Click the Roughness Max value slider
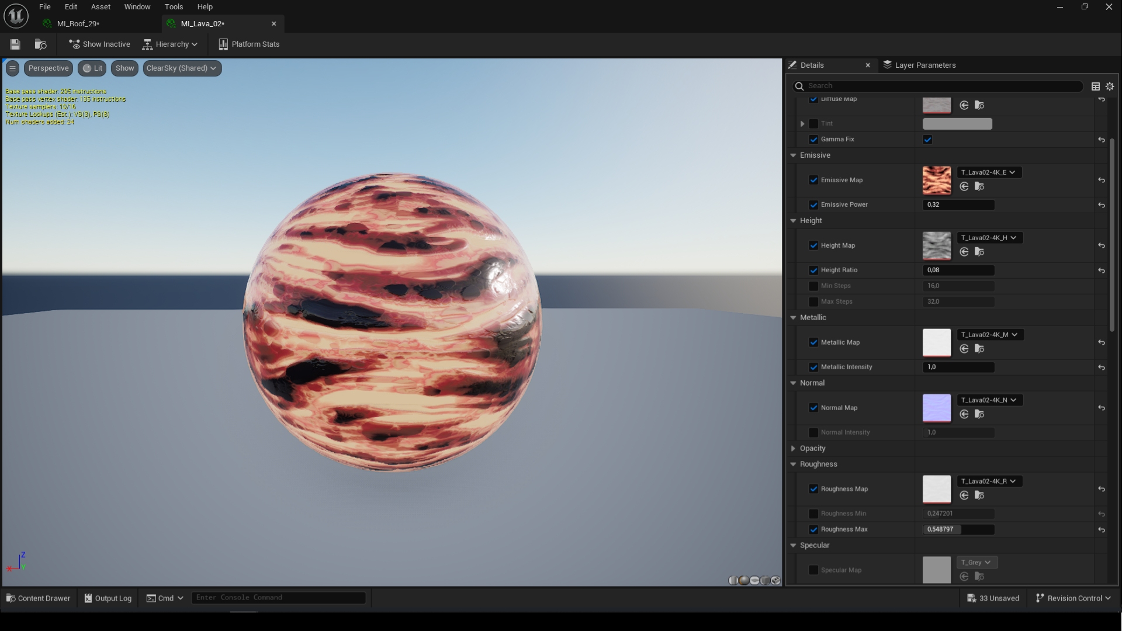The image size is (1122, 631). (958, 529)
